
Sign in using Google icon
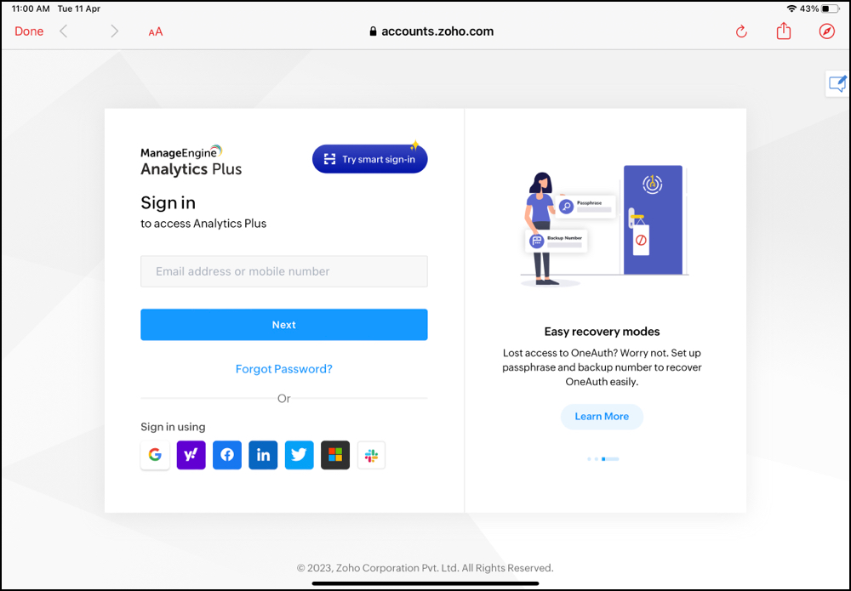coord(155,455)
